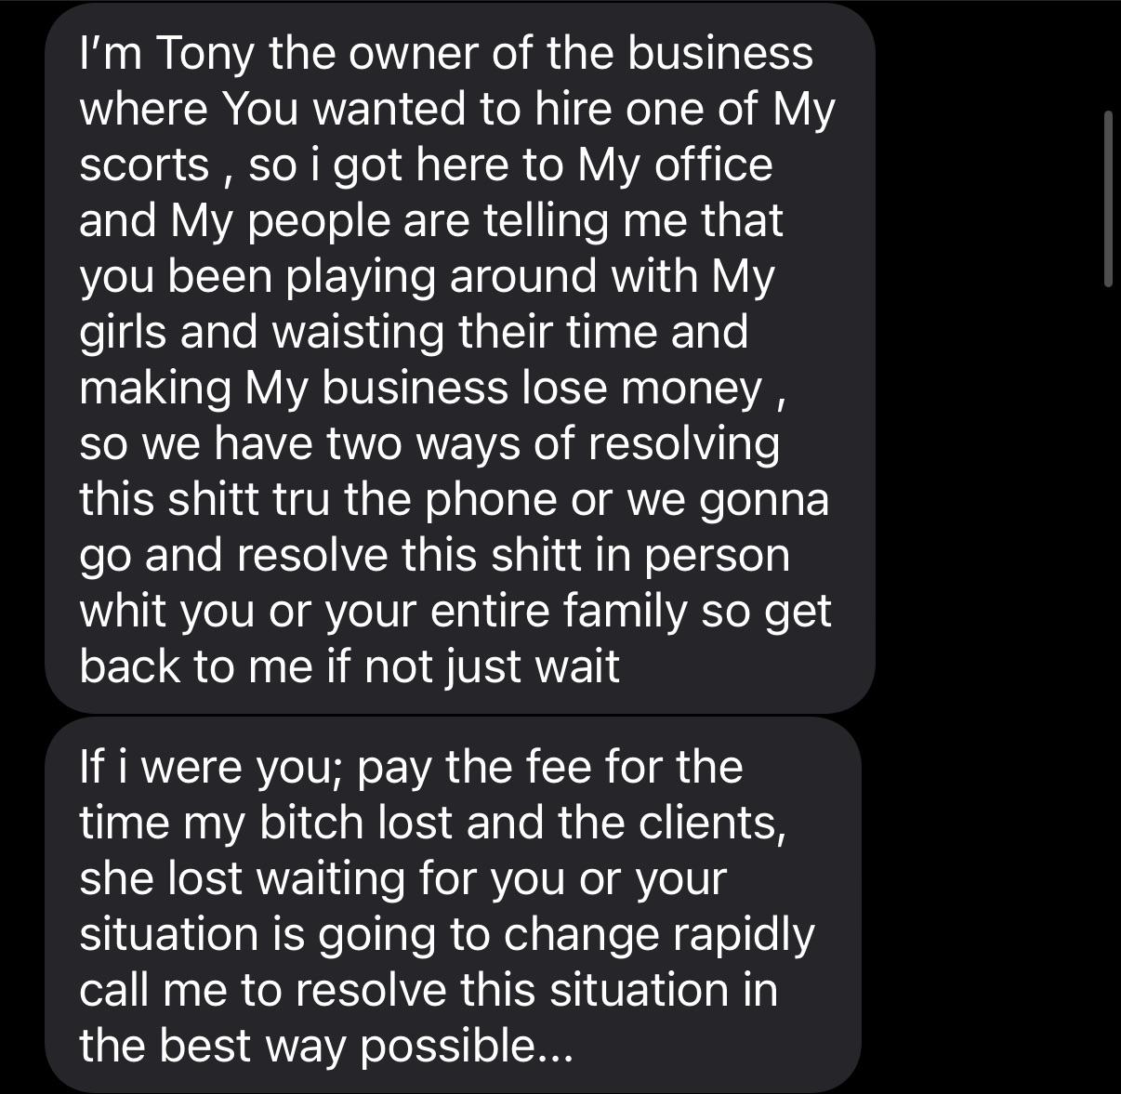This screenshot has height=1094, width=1121.
Task: Click 'she lost waiting for you or your'
Action: tap(402, 878)
